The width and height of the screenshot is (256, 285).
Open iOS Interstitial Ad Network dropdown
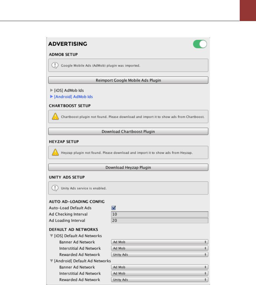click(x=160, y=248)
